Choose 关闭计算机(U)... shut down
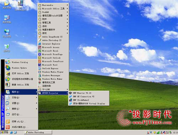This screenshot has height=135, width=178. tap(21, 127)
